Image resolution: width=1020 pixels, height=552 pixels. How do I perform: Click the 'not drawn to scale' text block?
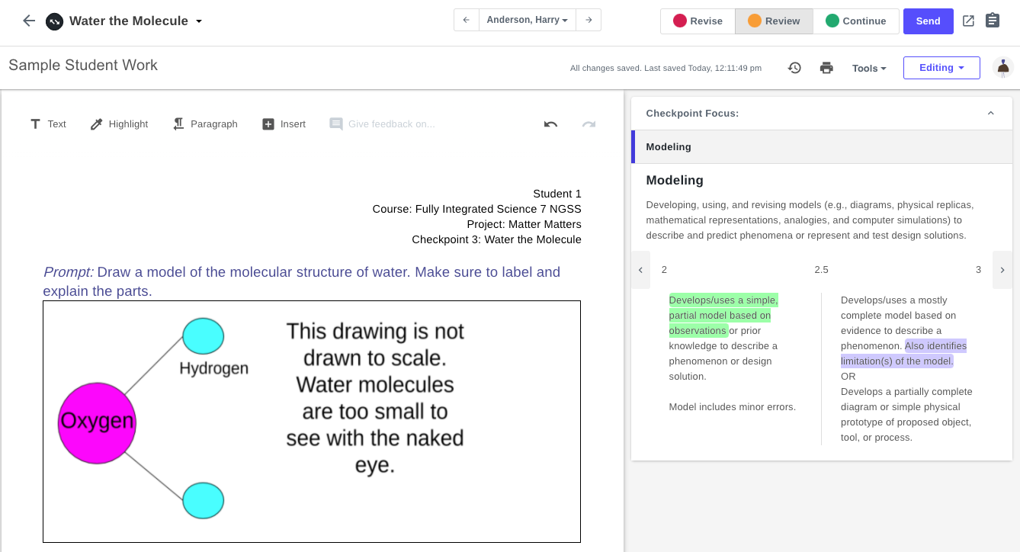(375, 398)
